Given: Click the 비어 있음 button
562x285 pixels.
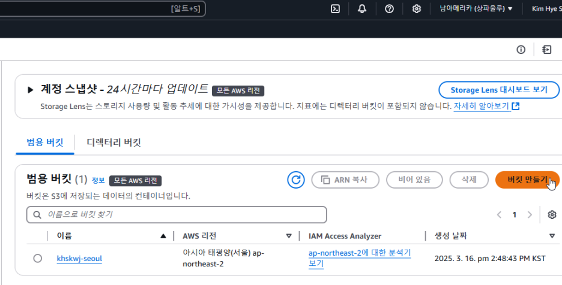Looking at the screenshot, I should tap(414, 180).
